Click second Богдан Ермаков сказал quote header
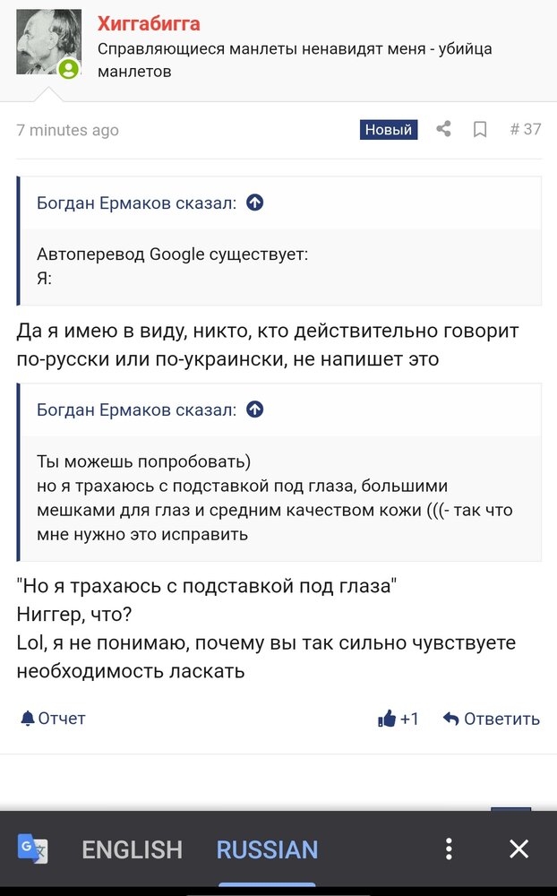 click(136, 409)
